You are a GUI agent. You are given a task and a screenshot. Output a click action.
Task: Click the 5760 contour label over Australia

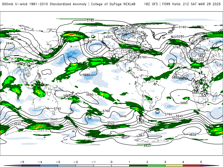click(57, 109)
